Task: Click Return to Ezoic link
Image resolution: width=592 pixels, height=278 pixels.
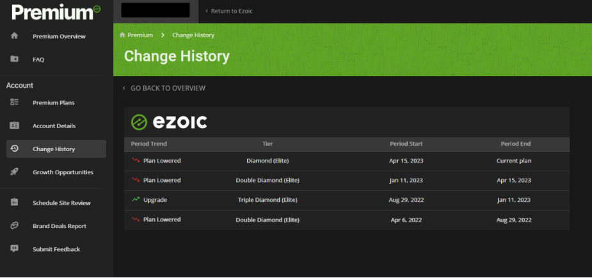Action: click(230, 11)
